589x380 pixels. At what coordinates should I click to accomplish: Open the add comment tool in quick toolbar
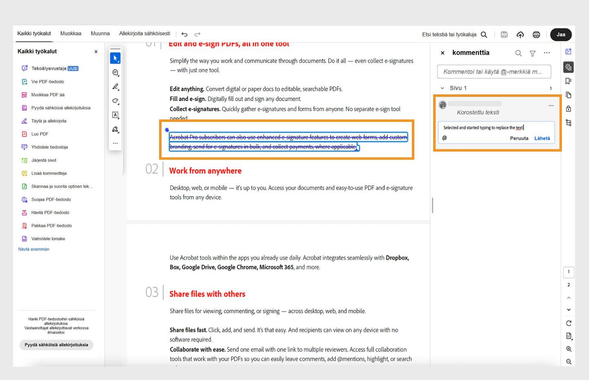point(115,73)
